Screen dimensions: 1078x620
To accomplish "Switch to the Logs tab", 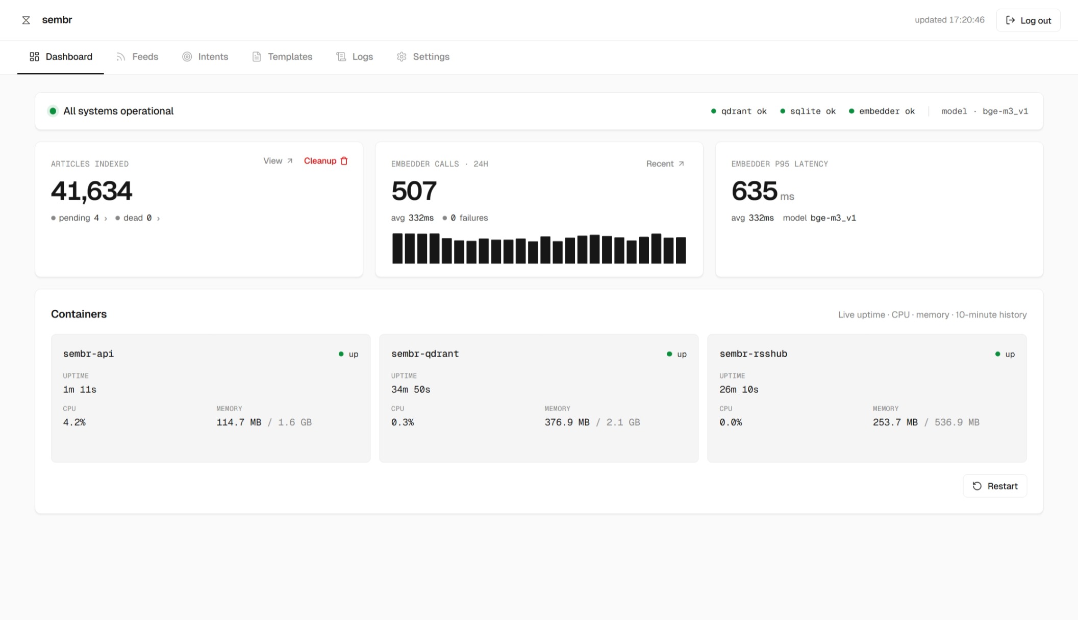I will click(x=355, y=57).
